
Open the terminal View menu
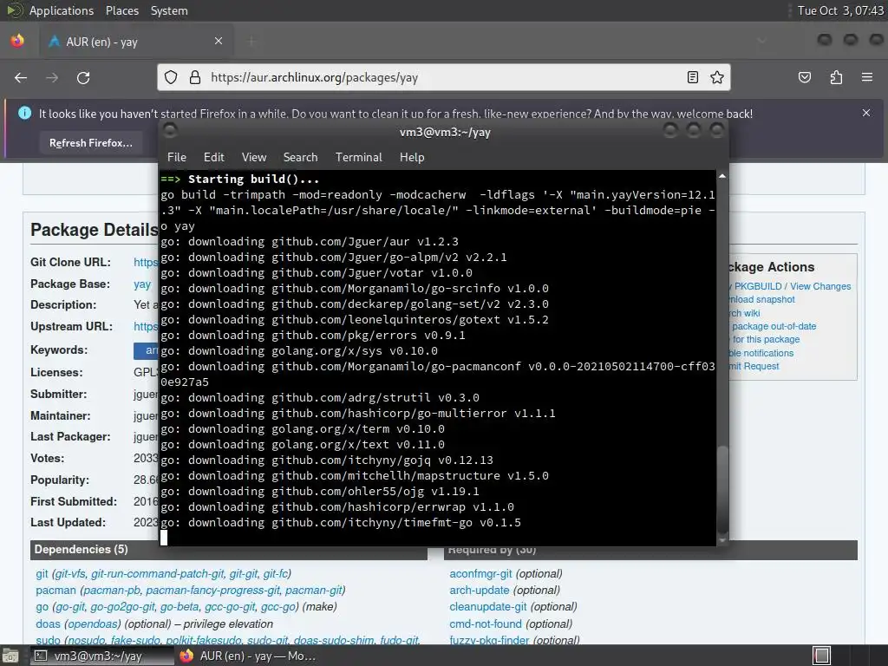254,157
